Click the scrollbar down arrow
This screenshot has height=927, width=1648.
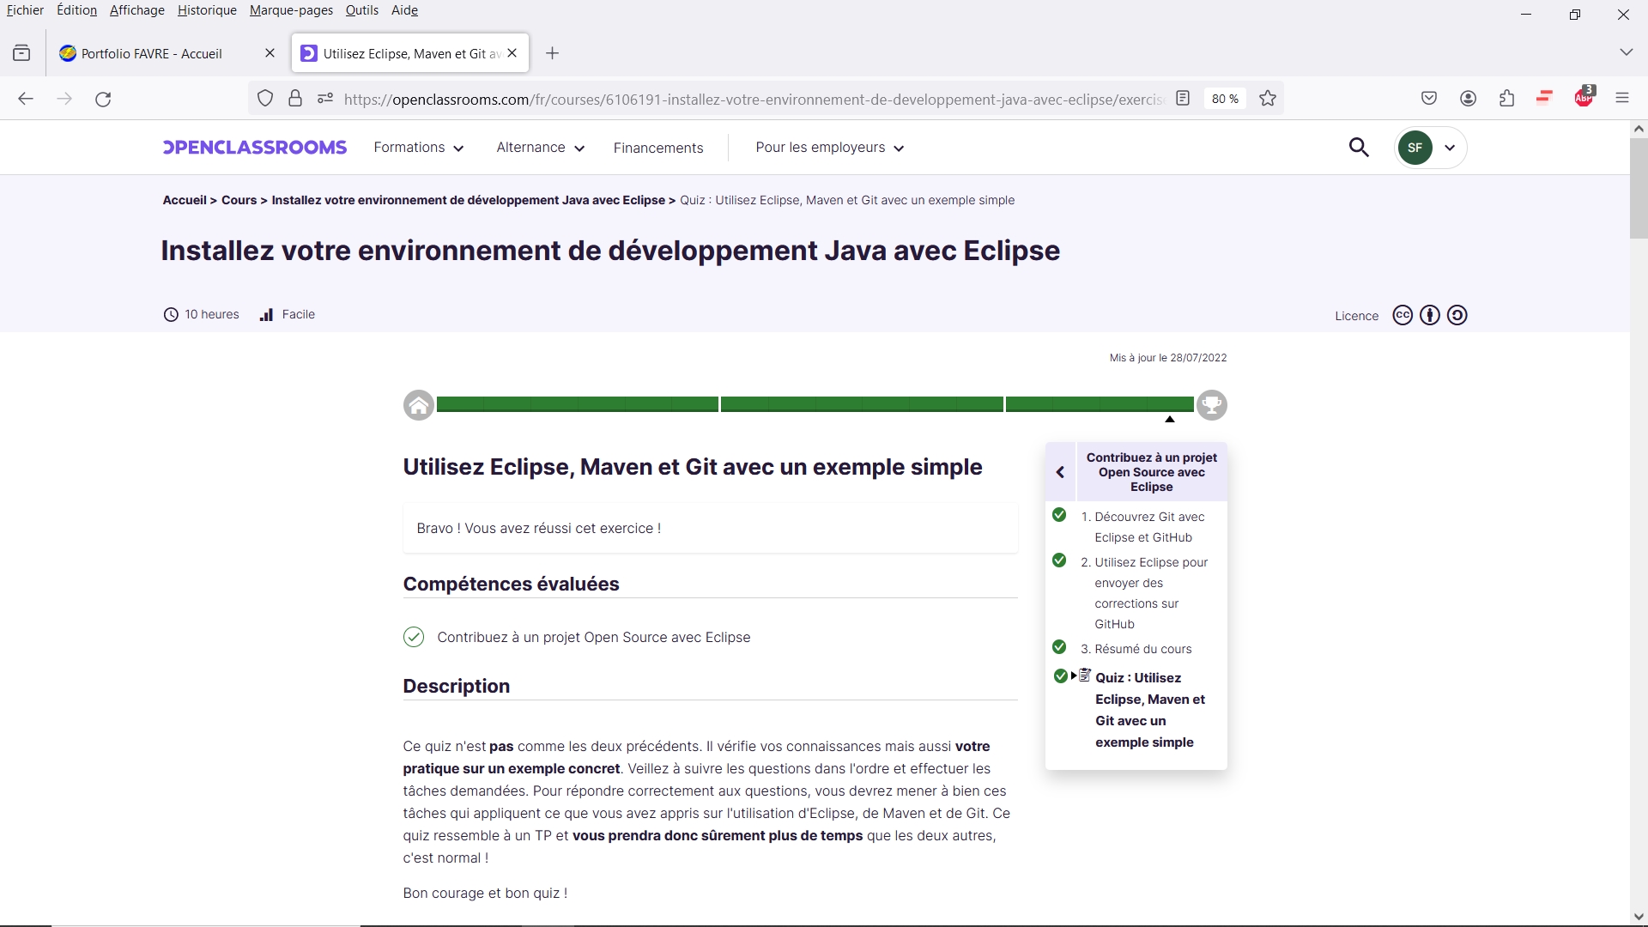pyautogui.click(x=1639, y=917)
